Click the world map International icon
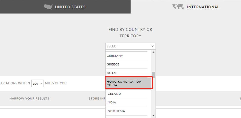This screenshot has width=241, height=118. coord(178,7)
